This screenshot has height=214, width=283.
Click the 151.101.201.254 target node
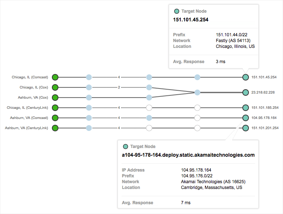(246, 128)
